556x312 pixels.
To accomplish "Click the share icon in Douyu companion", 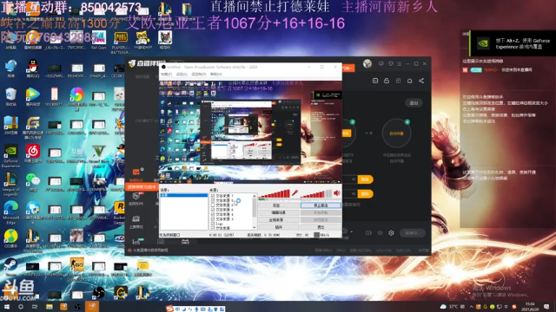I will 421,81.
